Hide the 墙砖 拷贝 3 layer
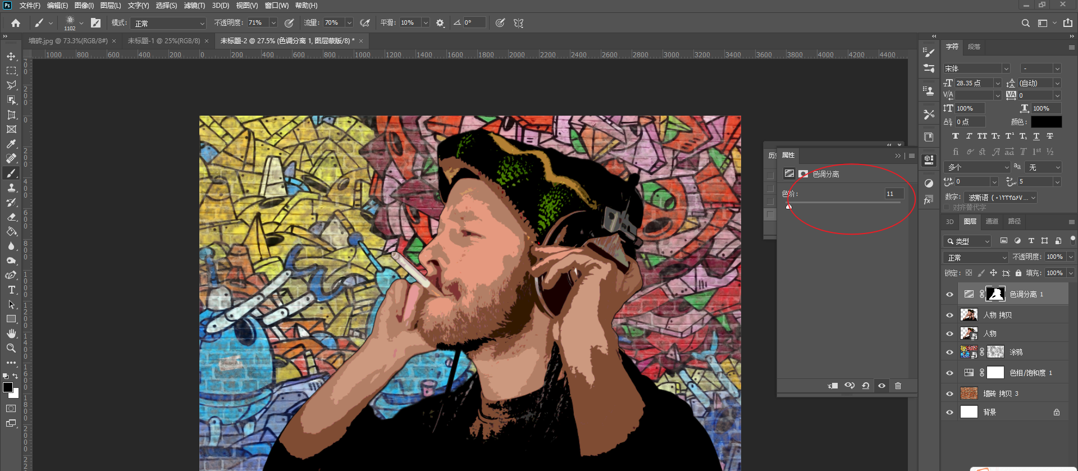 click(x=949, y=394)
